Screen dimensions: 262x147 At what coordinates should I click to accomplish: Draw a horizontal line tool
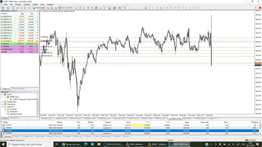click(138, 8)
